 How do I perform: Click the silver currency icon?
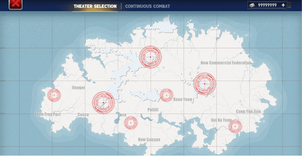pyautogui.click(x=252, y=5)
